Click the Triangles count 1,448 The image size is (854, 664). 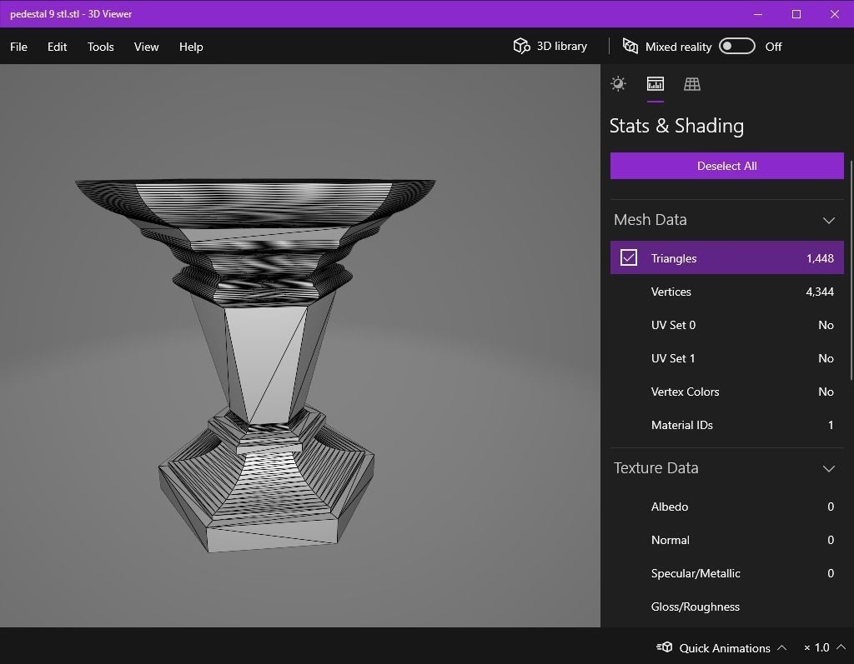pyautogui.click(x=820, y=258)
